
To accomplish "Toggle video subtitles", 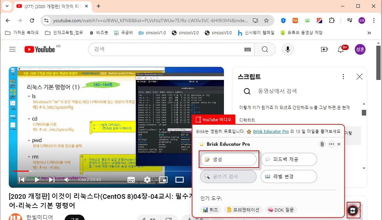I will [x=131, y=180].
